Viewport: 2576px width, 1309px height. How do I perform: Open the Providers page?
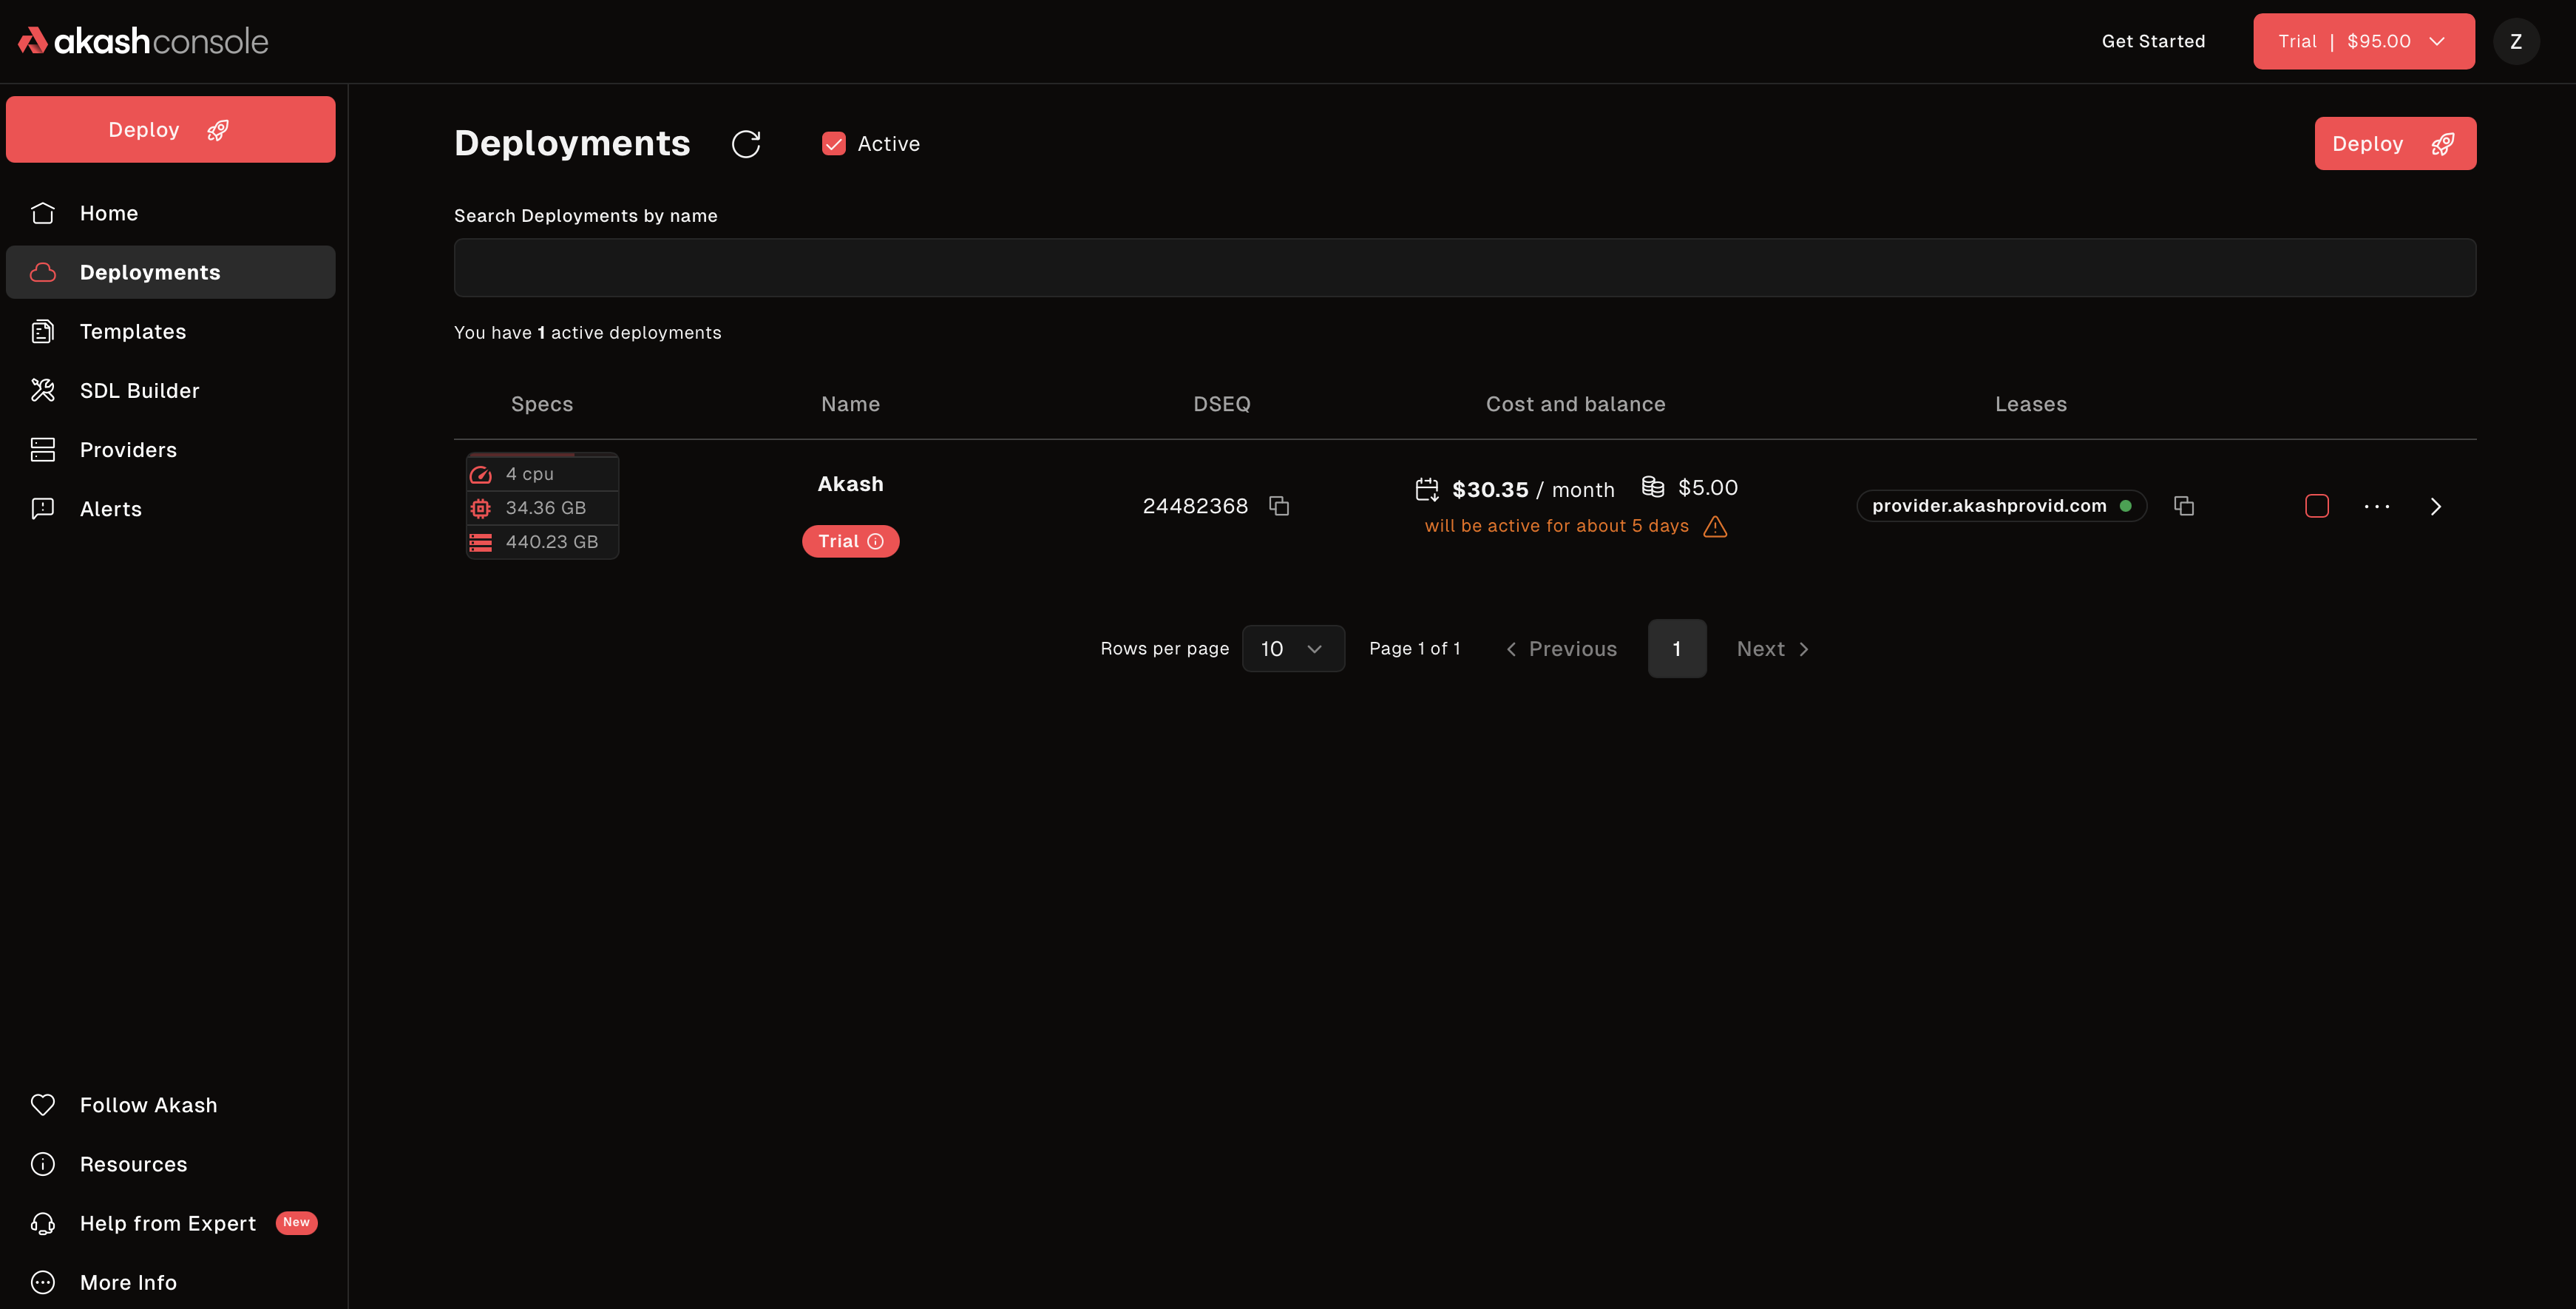pos(129,449)
